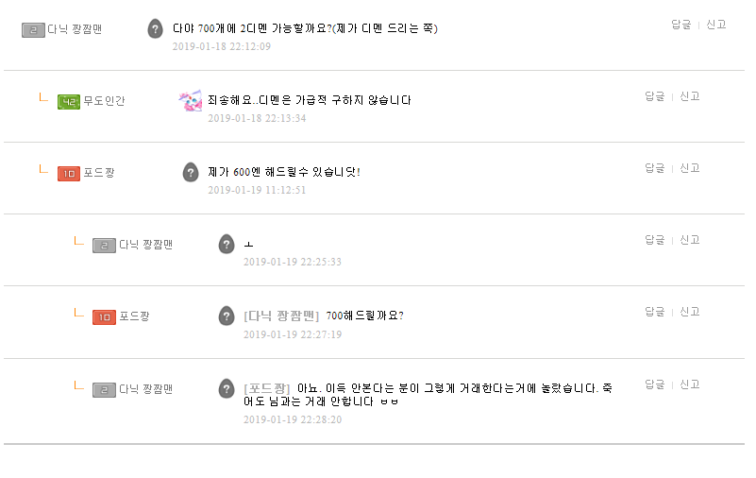Screen dimensions: 756x478
Task: Reply (답글) to 무도인간's comment
Action: [x=654, y=96]
